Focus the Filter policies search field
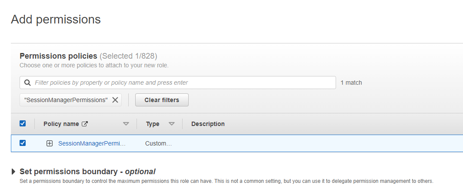 (183, 83)
